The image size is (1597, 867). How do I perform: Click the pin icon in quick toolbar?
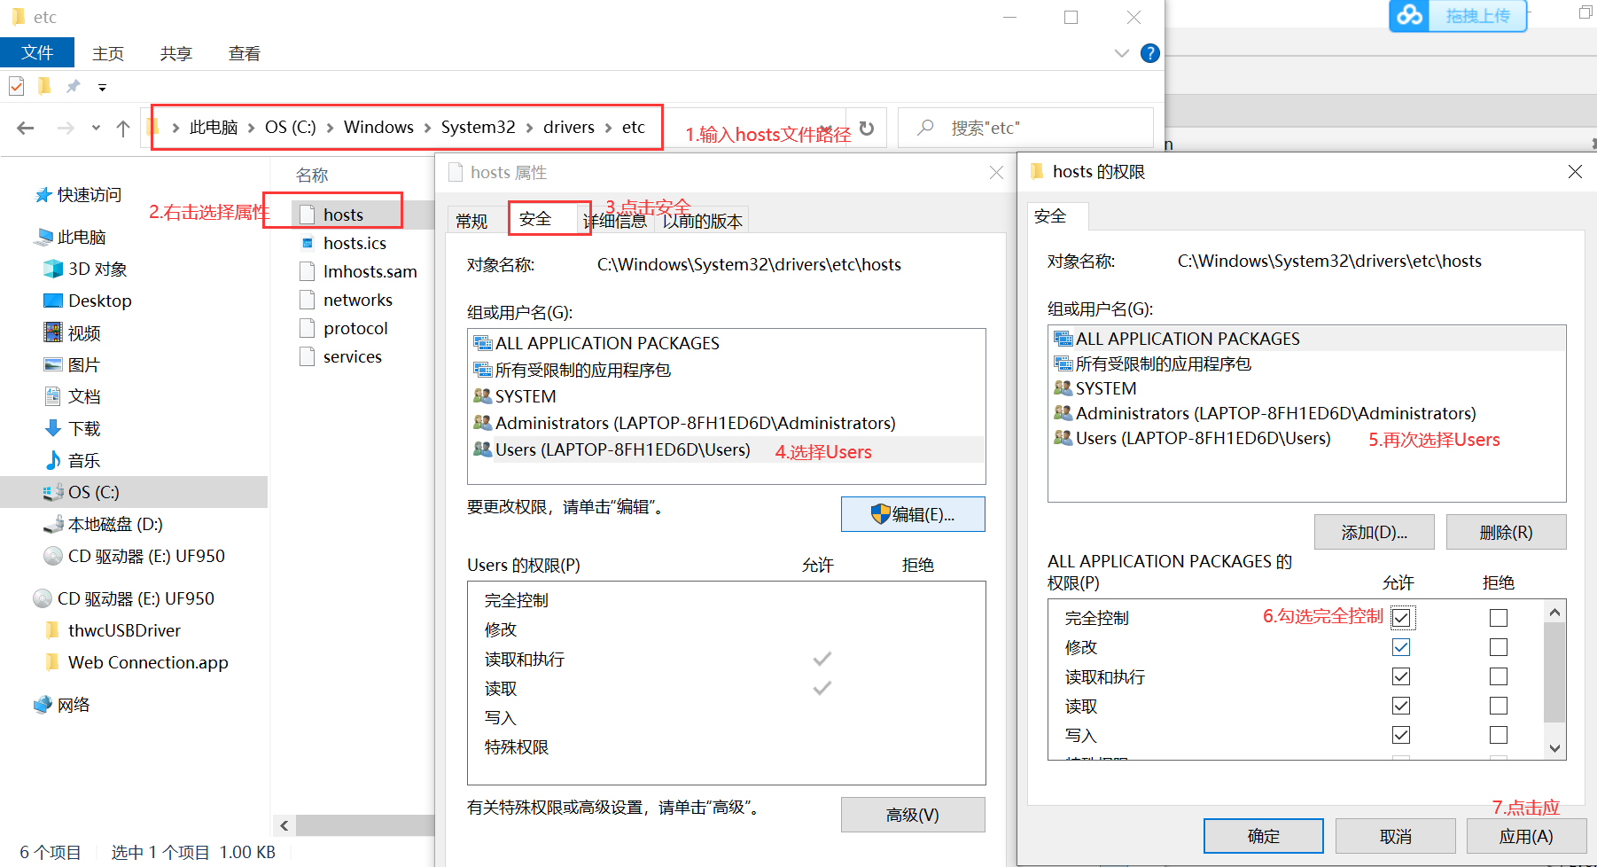tap(74, 86)
